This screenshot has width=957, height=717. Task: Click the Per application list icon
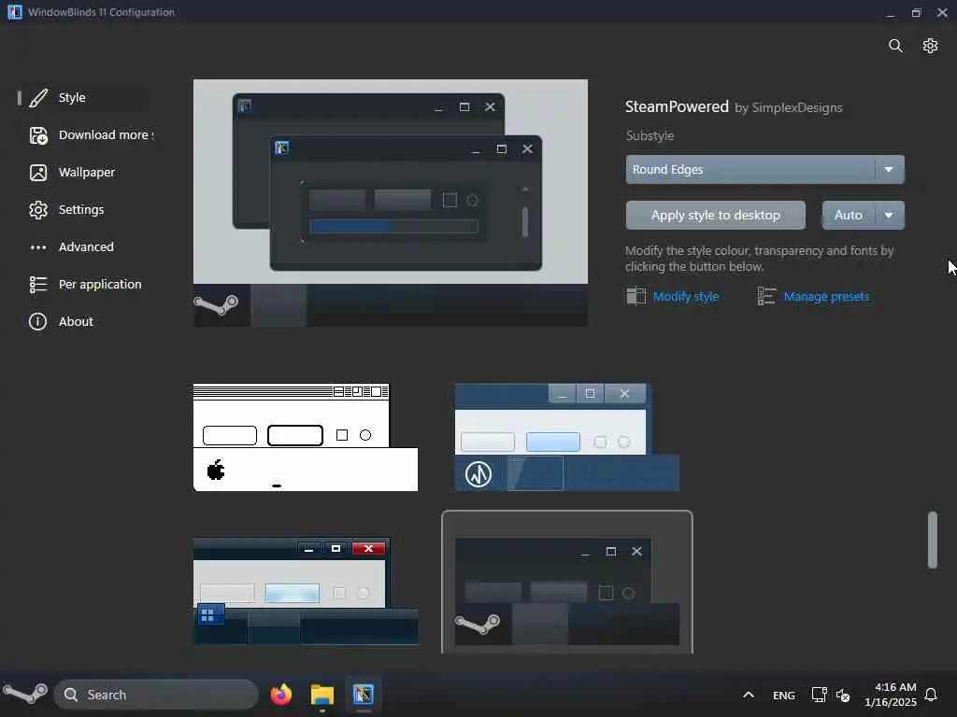(37, 285)
